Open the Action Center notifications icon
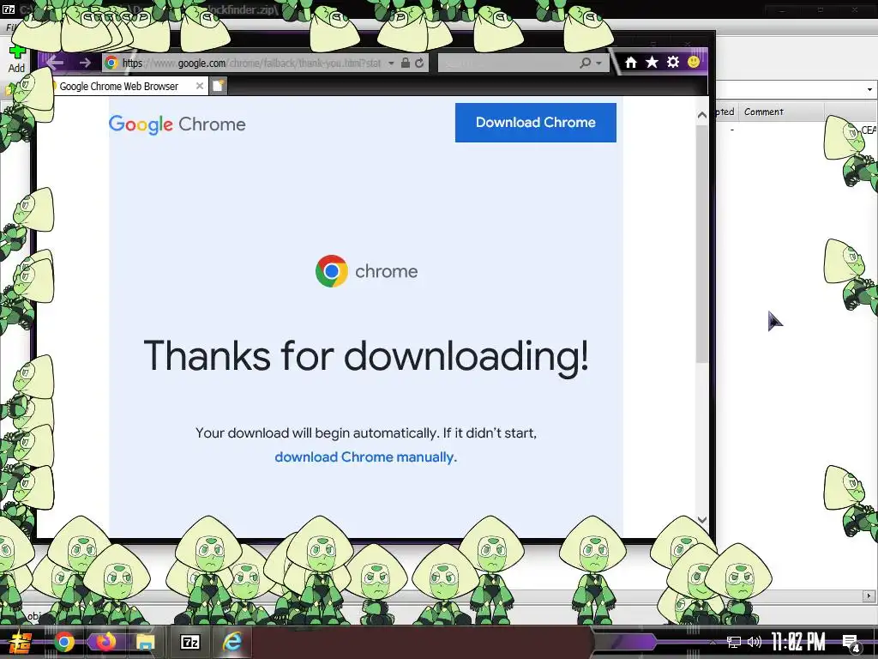The height and width of the screenshot is (659, 878). pos(851,642)
